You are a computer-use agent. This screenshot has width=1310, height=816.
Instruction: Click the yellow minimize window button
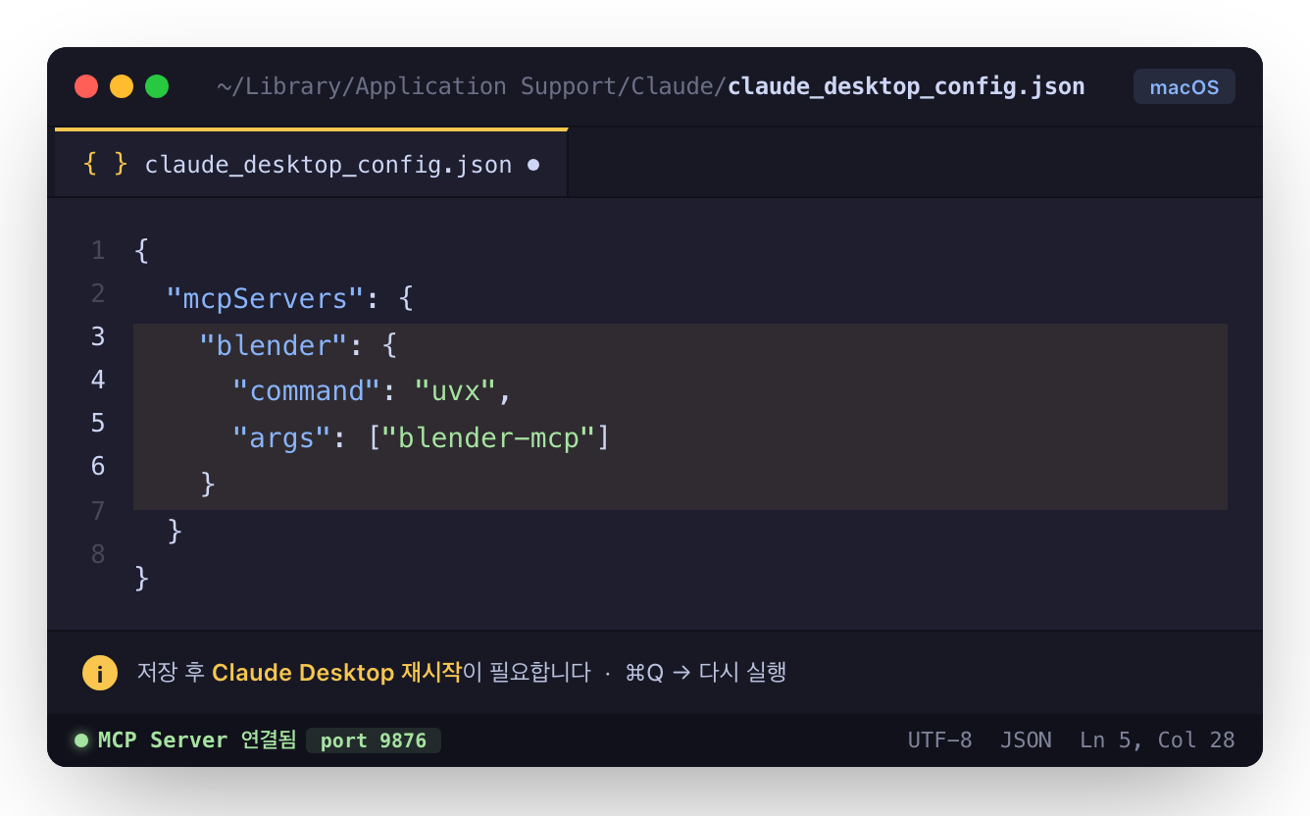122,86
